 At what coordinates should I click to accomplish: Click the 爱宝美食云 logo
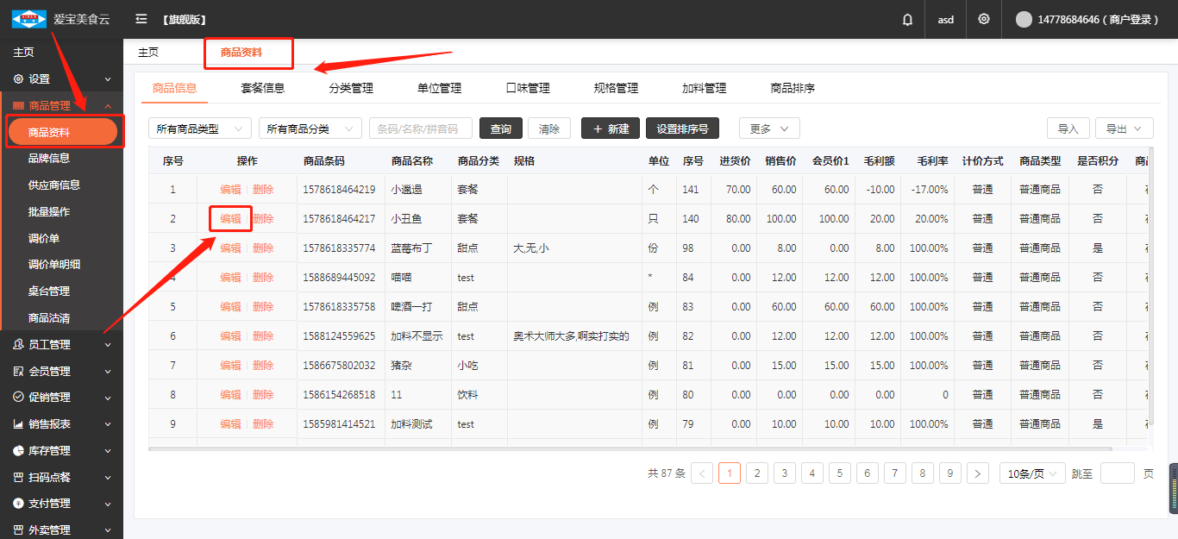pos(28,19)
